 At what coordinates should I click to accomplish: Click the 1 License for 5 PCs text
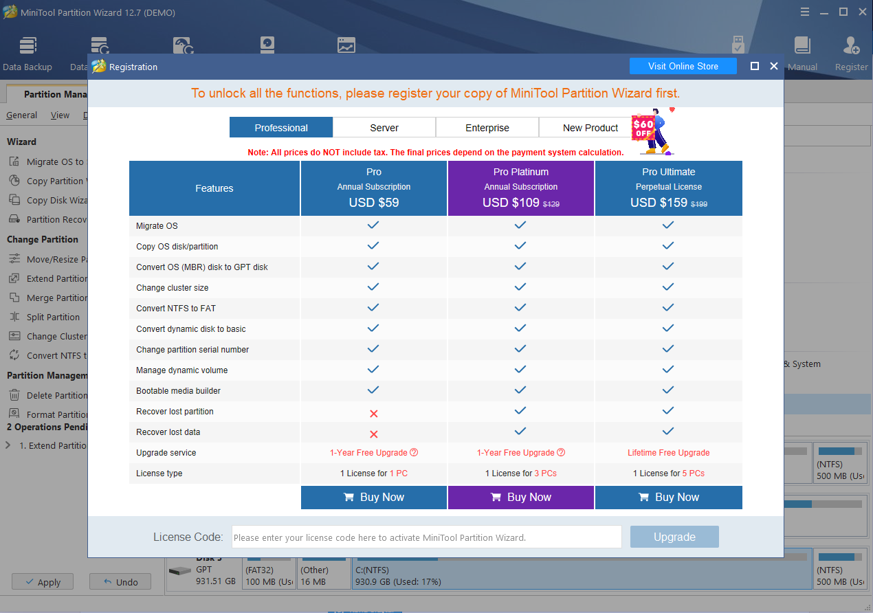(x=669, y=473)
